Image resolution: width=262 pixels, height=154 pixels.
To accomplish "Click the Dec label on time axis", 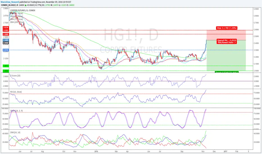I will (x=214, y=151).
